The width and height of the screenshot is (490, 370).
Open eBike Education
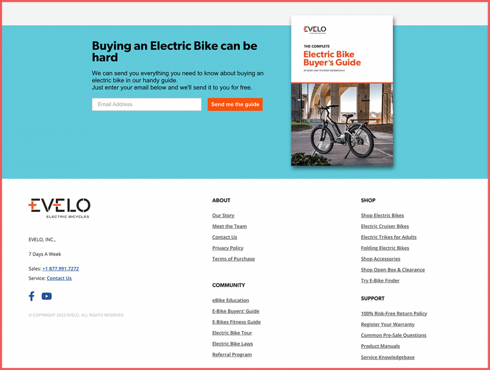click(230, 300)
